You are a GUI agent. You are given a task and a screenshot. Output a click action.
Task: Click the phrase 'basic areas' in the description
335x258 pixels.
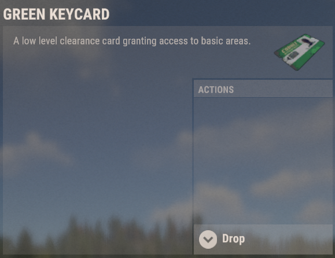(226, 41)
